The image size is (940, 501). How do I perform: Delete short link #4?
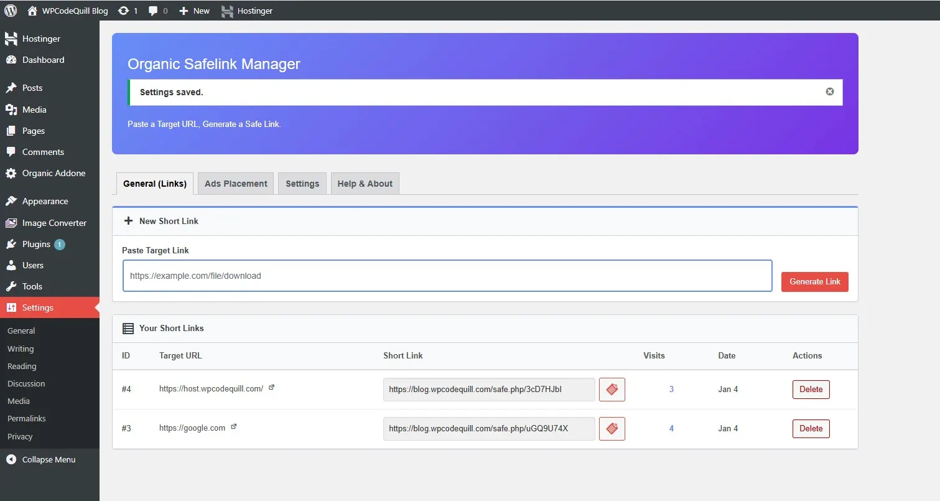click(x=811, y=390)
